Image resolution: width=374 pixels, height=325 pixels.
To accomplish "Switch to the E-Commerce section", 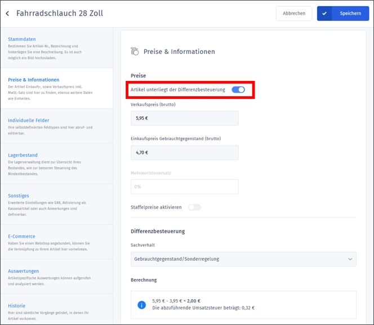I will click(57, 242).
